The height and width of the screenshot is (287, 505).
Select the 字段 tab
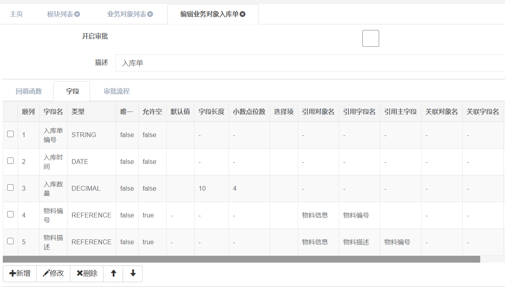click(72, 91)
